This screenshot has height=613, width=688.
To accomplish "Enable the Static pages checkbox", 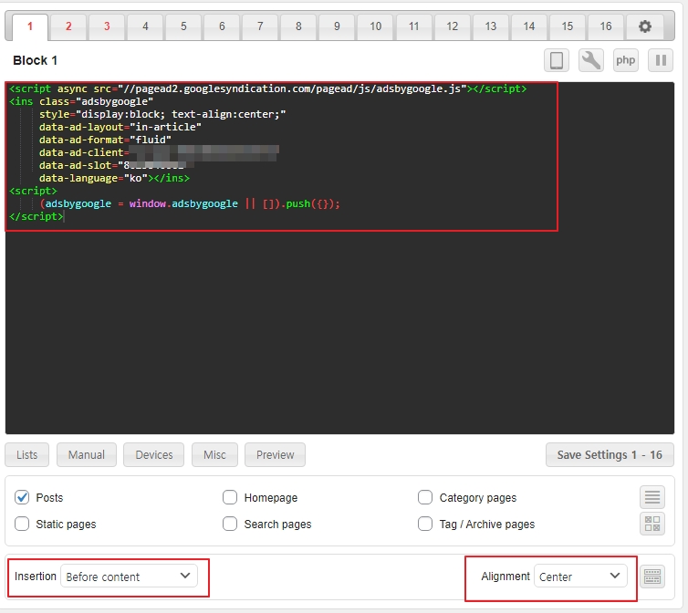I will [22, 524].
